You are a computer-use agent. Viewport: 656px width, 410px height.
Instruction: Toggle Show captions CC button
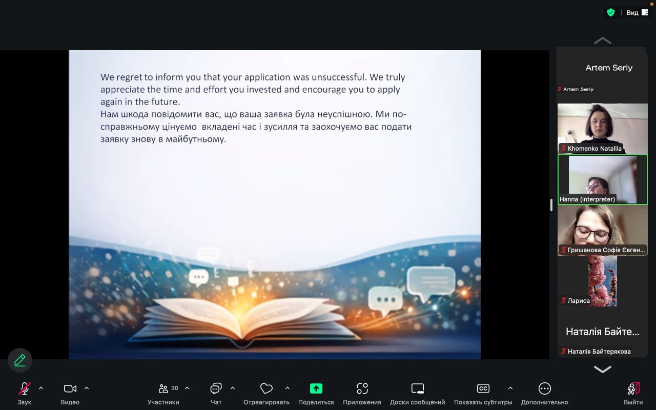[483, 388]
